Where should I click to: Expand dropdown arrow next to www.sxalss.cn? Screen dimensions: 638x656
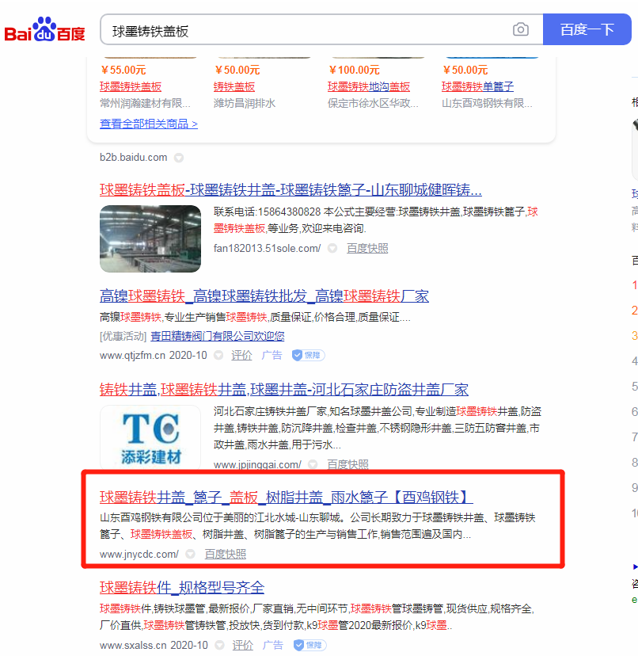[219, 645]
